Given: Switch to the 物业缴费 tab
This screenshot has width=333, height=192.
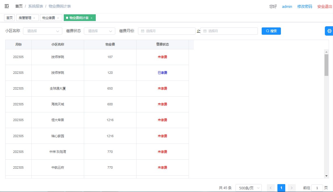Looking at the screenshot, I should pos(48,18).
